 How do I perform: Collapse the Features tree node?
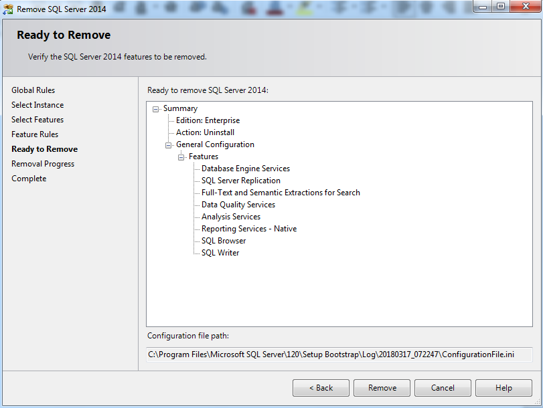point(180,157)
